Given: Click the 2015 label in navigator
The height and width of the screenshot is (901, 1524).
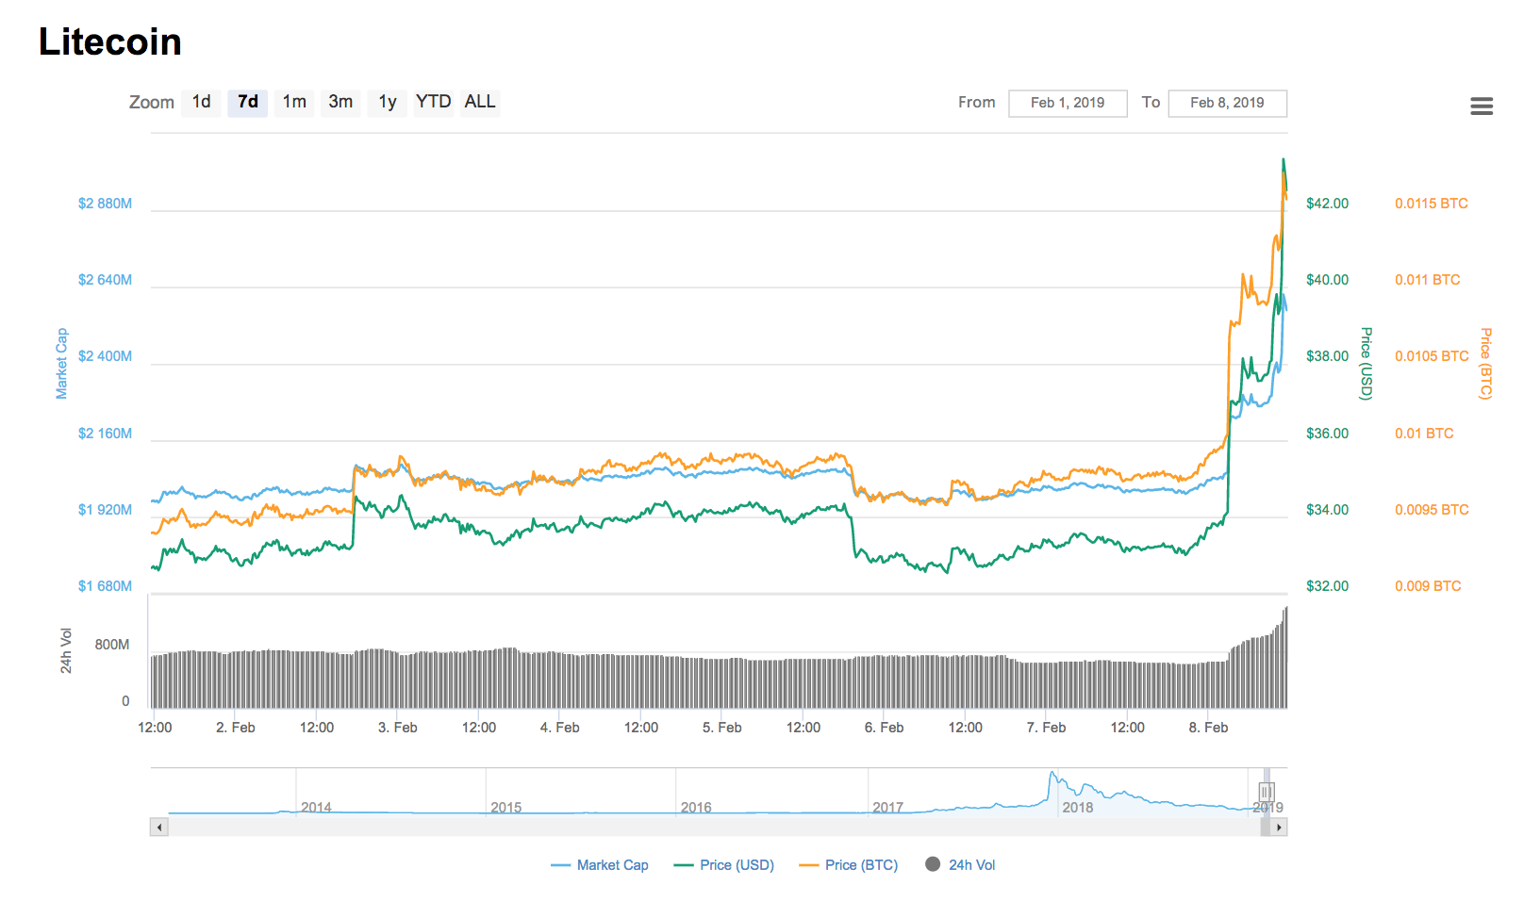Looking at the screenshot, I should tap(506, 808).
